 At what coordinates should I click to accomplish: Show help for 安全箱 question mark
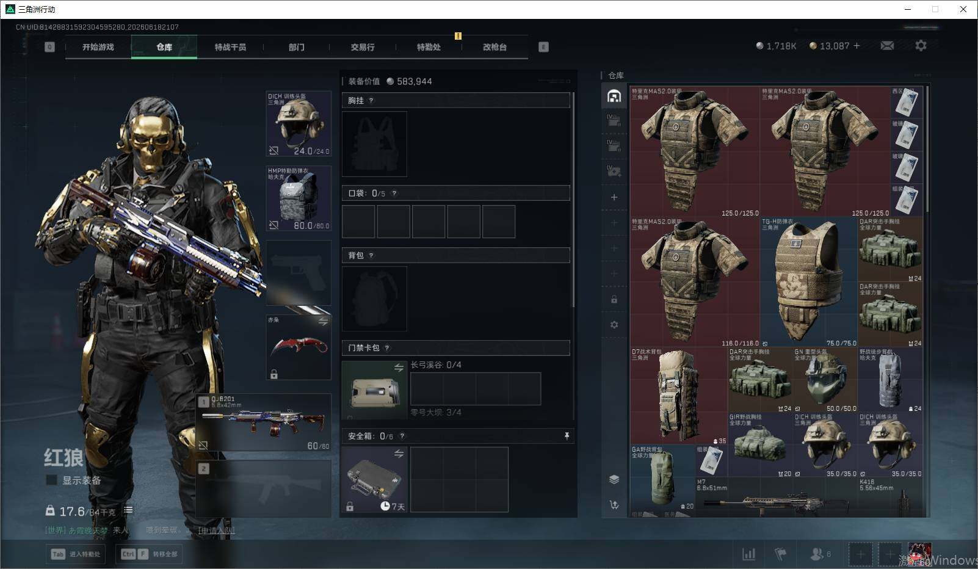pos(402,436)
